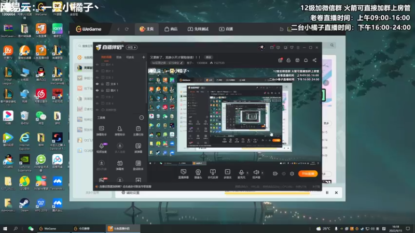Open the gift box icon with red badge
415x233 pixels.
point(280,60)
